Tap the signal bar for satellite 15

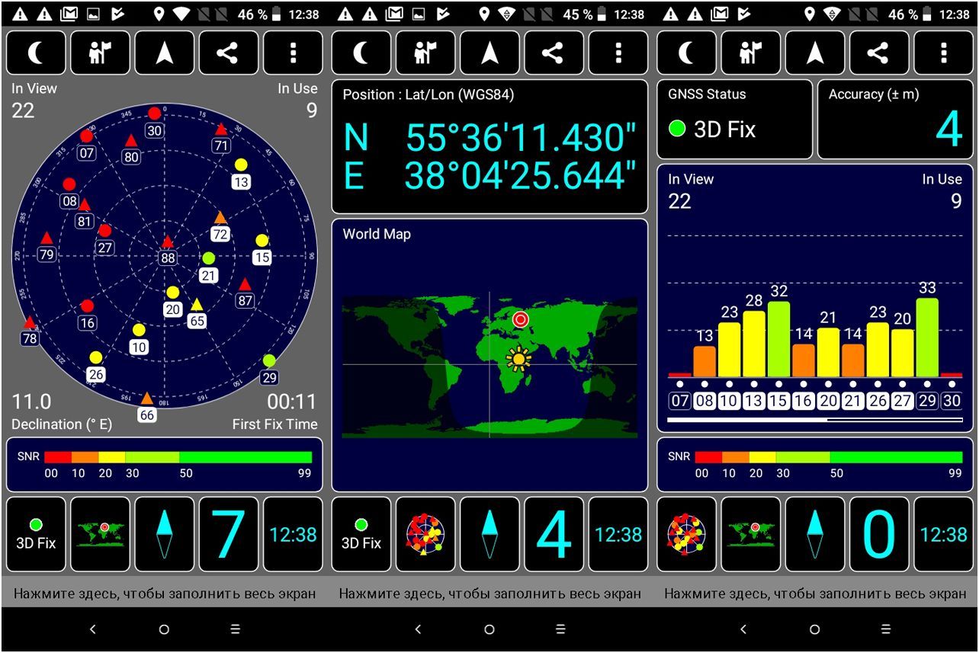[x=778, y=339]
